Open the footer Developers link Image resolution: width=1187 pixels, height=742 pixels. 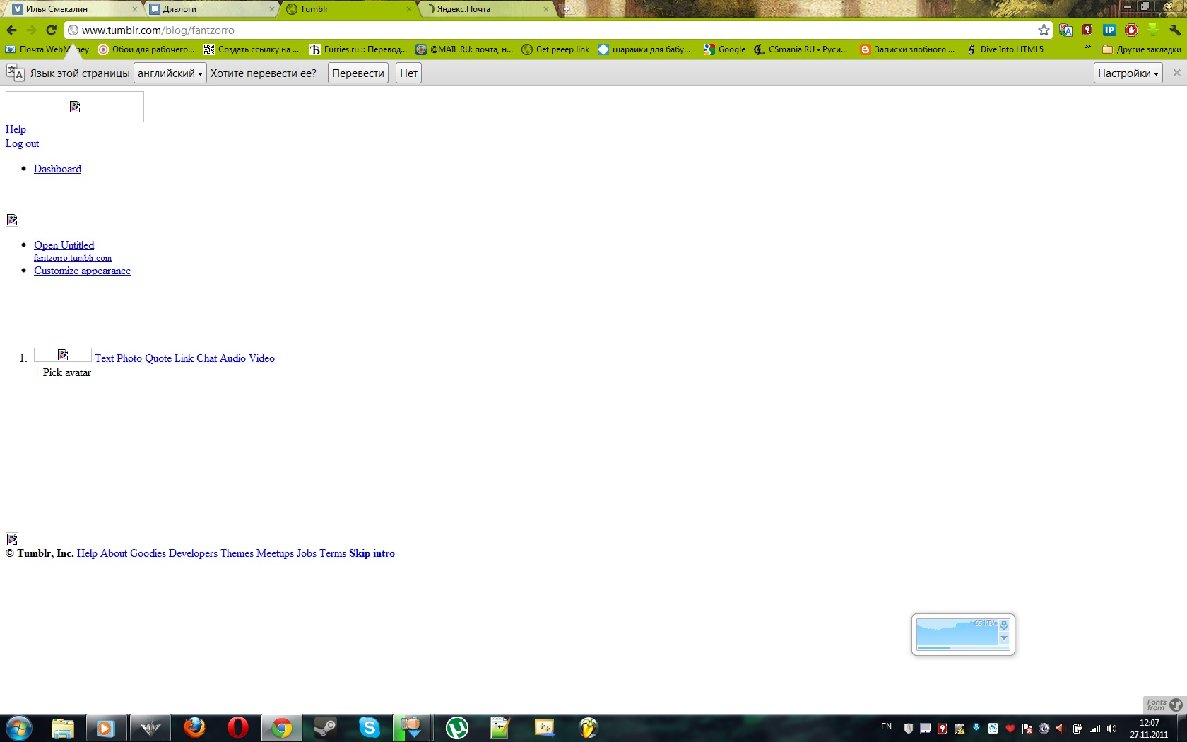click(193, 553)
